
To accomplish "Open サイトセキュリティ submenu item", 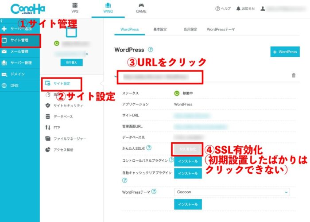I will [64, 105].
